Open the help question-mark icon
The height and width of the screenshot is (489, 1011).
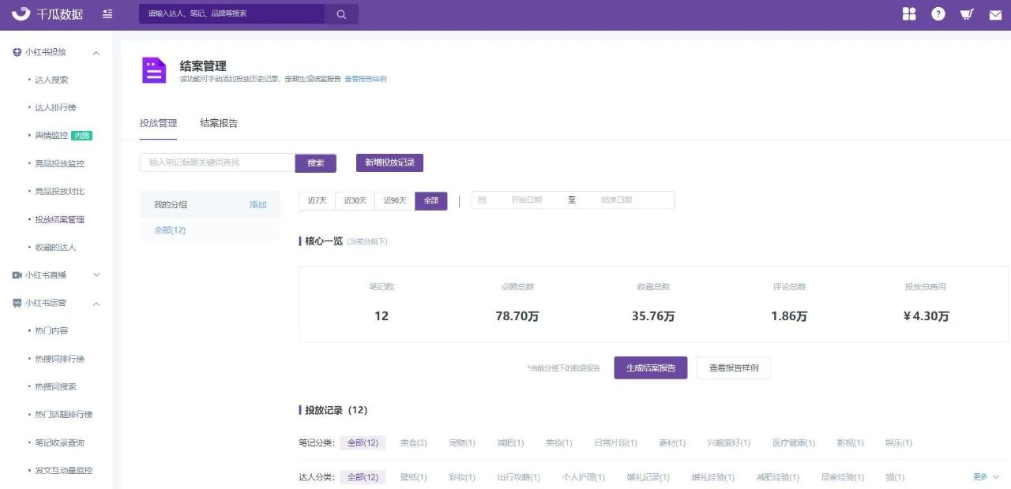[938, 14]
